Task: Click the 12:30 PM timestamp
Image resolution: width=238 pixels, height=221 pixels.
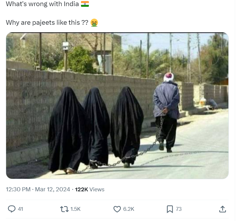Action: 18,189
